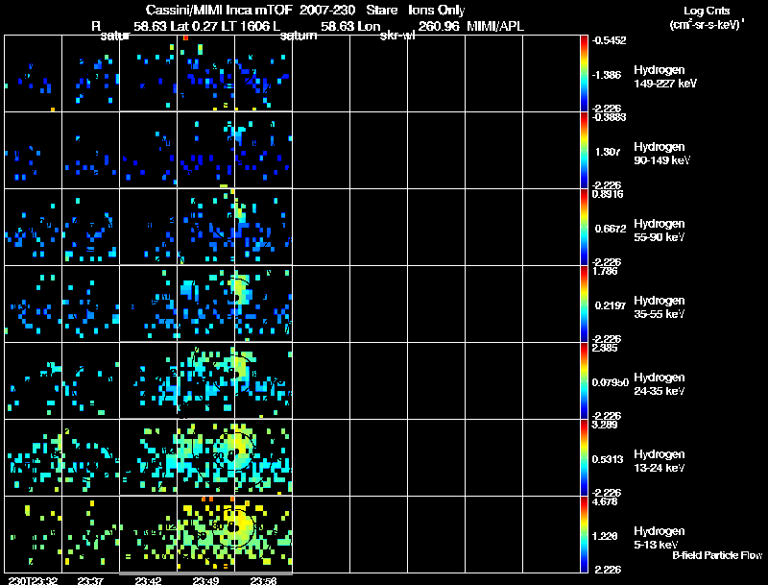
Task: Click the scale value '1.228'
Action: tap(606, 536)
